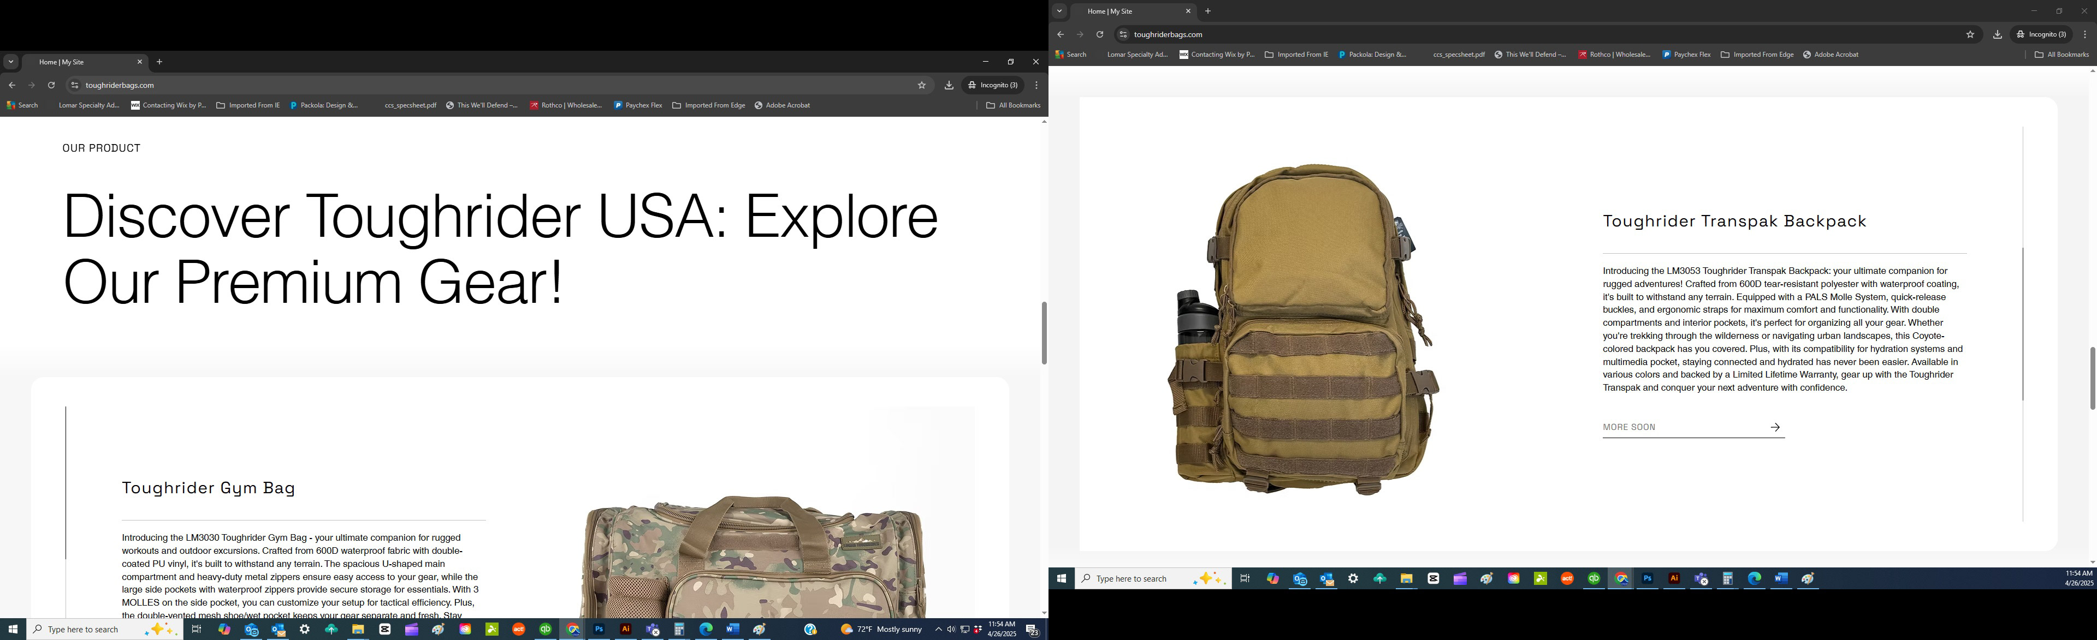The image size is (2097, 640).
Task: Bookmark this page in right Chrome window
Action: click(1970, 35)
